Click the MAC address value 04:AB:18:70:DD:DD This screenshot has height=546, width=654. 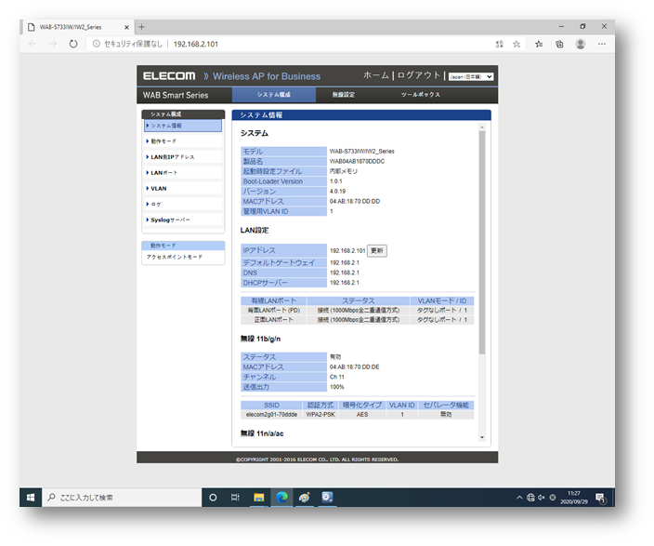[x=355, y=201]
